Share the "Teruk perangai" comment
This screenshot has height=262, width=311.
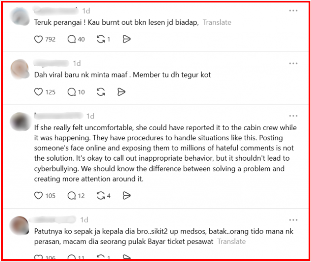pyautogui.click(x=126, y=39)
